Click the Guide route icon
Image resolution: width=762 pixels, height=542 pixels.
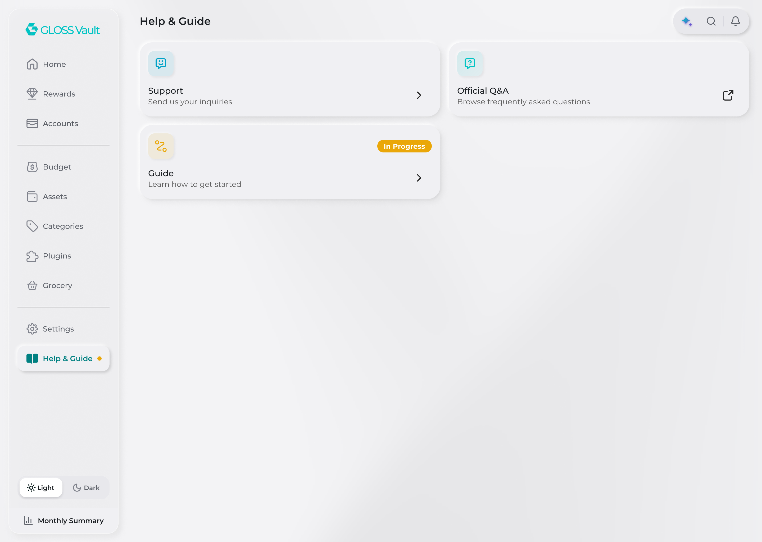[x=161, y=146]
